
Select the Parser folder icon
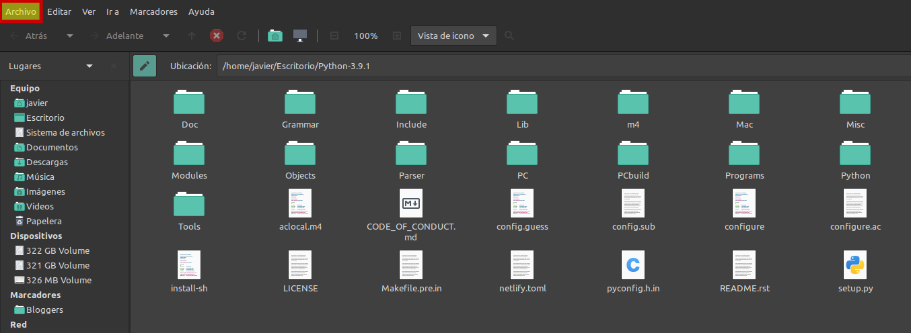[x=411, y=152]
